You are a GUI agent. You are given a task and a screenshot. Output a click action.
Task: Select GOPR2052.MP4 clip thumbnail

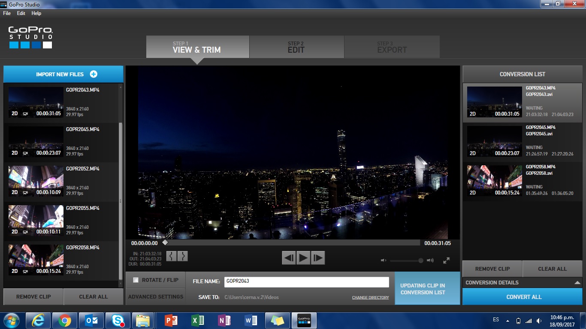click(x=36, y=181)
